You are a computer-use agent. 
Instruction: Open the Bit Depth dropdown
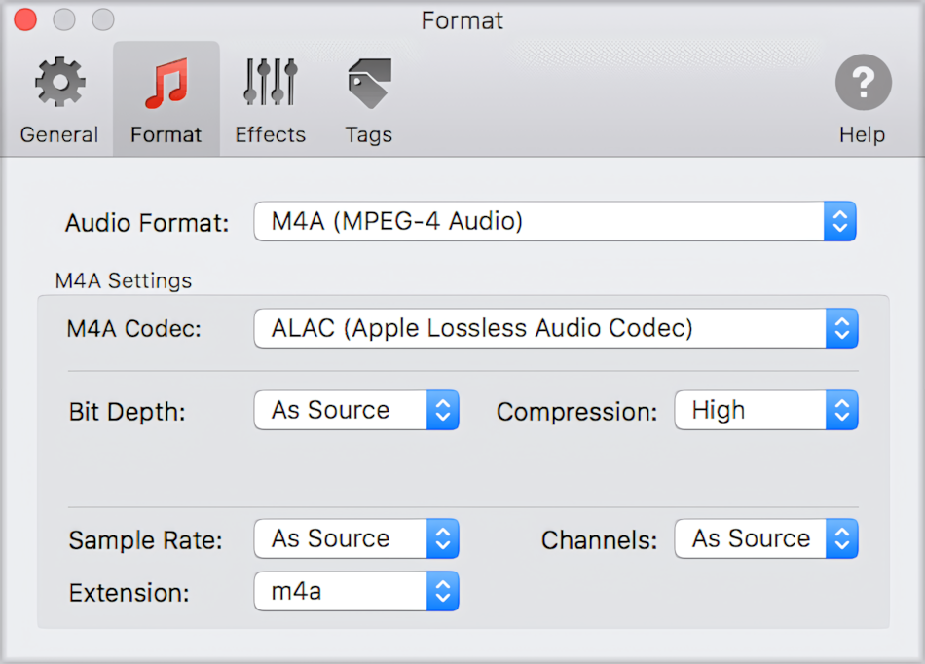pos(355,411)
